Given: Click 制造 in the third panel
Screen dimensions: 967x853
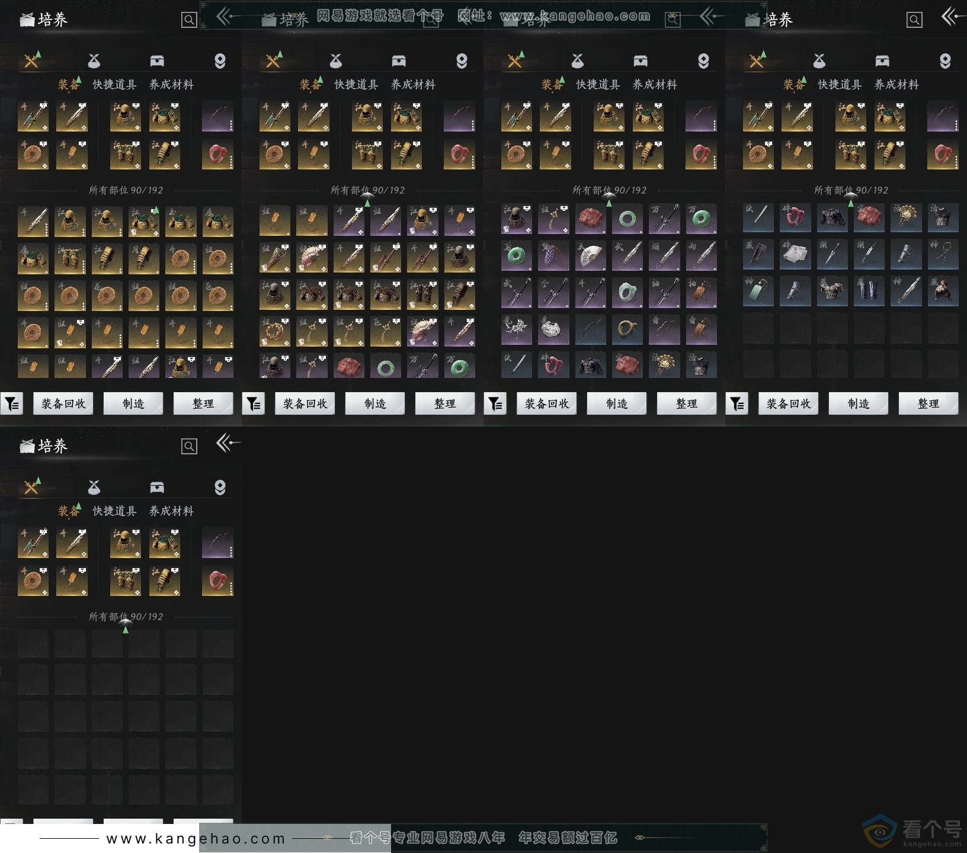Looking at the screenshot, I should point(617,403).
